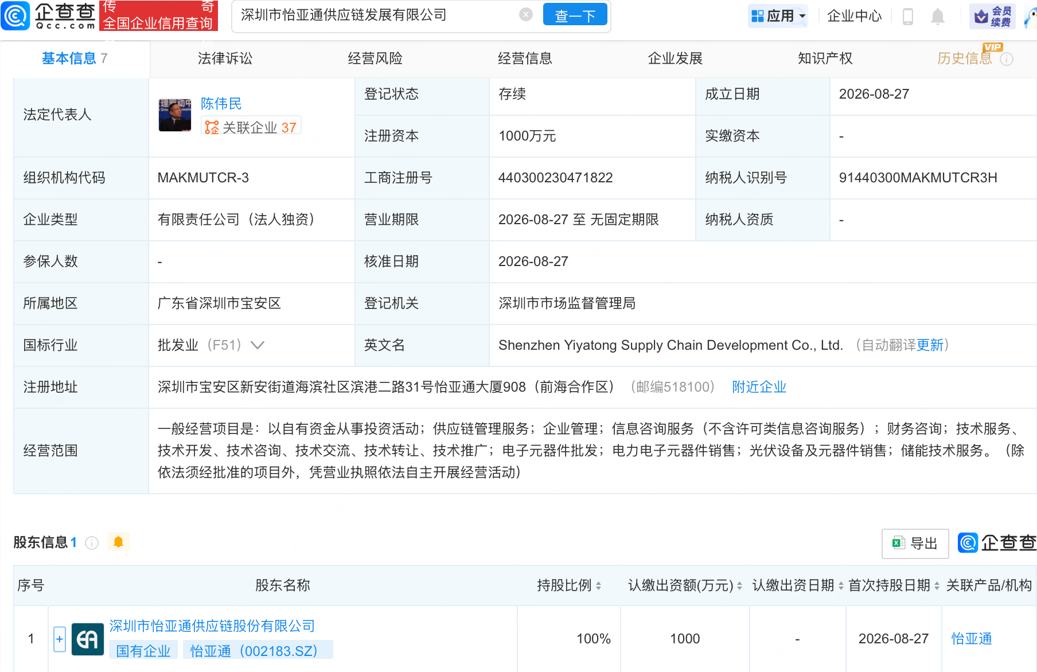Click the Qcc.com logo icon
This screenshot has width=1037, height=672.
click(15, 15)
